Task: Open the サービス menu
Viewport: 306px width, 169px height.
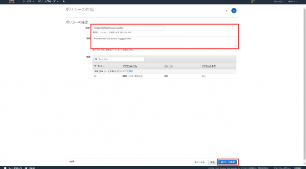Action: point(28,1)
